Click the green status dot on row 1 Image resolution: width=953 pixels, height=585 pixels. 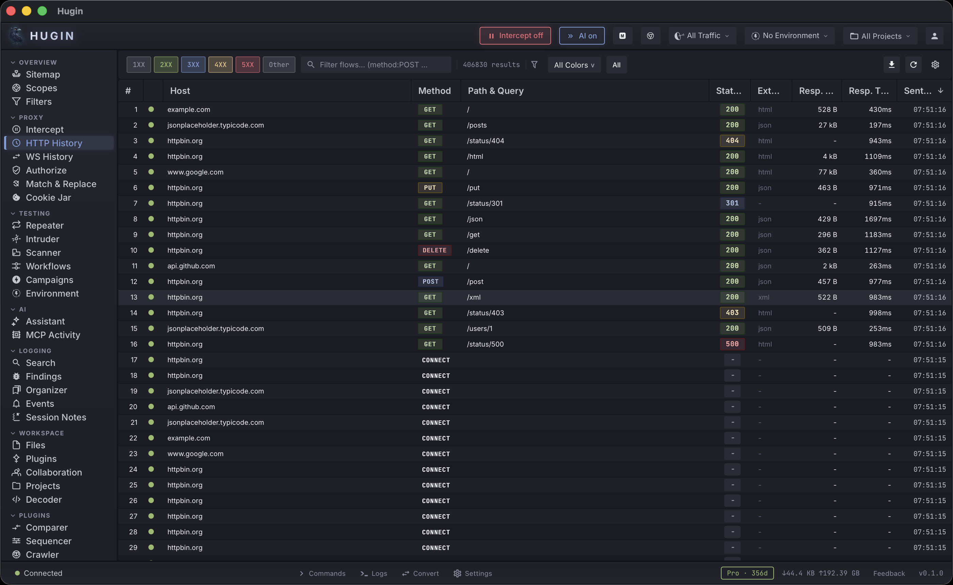[x=151, y=110]
